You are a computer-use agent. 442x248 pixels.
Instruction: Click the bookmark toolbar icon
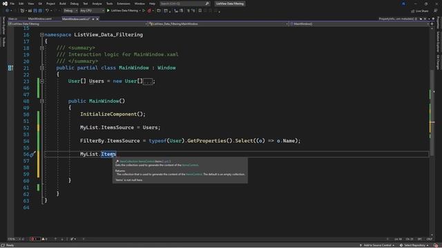pos(200,11)
